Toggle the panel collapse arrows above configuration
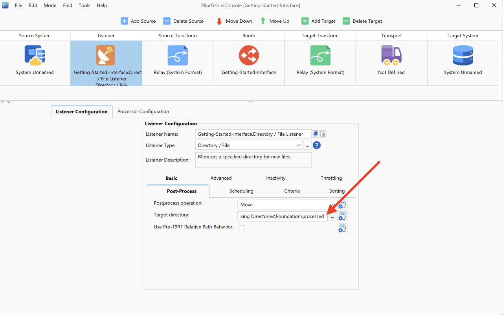 click(5, 102)
